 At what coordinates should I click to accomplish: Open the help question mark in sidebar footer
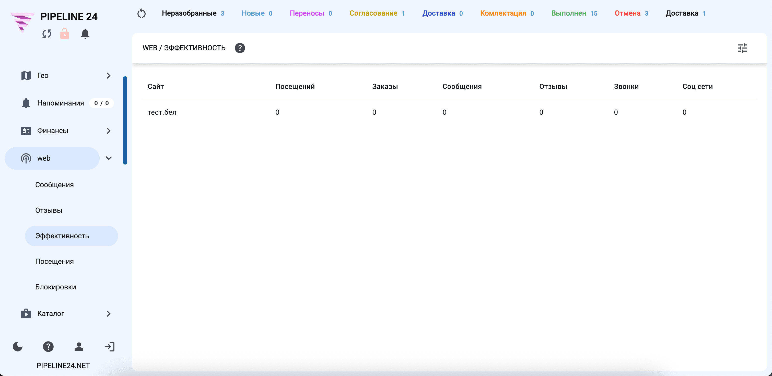(48, 347)
